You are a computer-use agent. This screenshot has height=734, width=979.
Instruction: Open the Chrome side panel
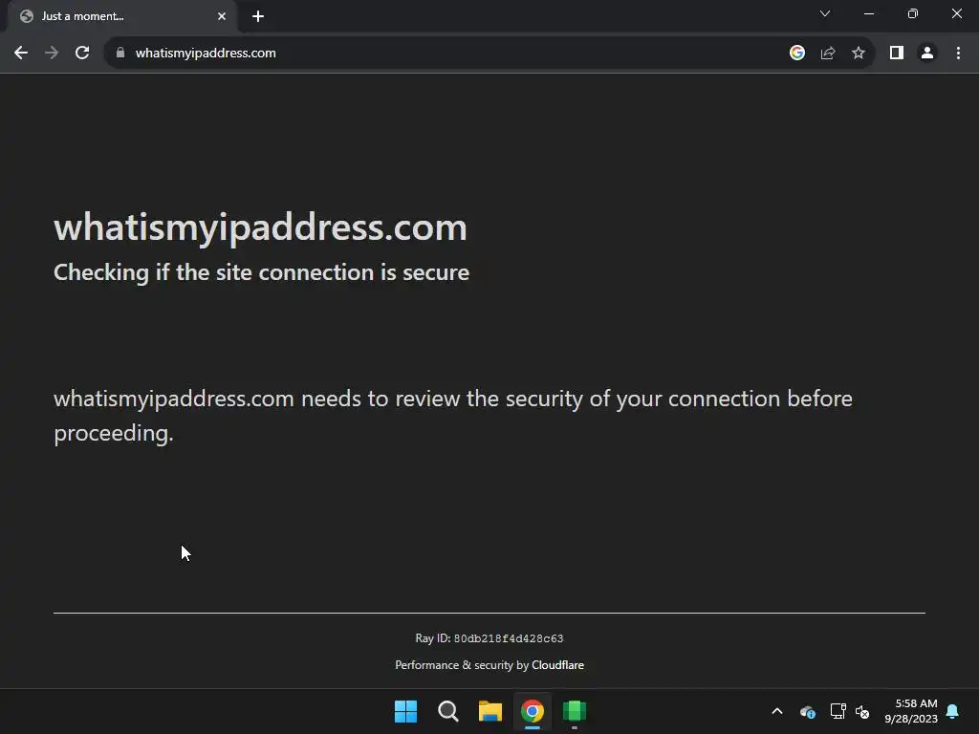[x=897, y=54]
